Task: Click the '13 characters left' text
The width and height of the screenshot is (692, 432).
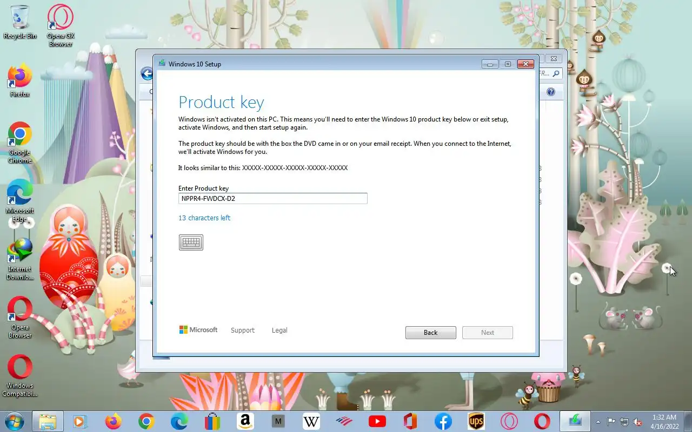Action: [x=204, y=218]
